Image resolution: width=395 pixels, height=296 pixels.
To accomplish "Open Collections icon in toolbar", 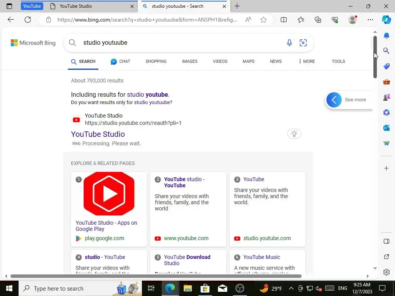I will pos(318,20).
